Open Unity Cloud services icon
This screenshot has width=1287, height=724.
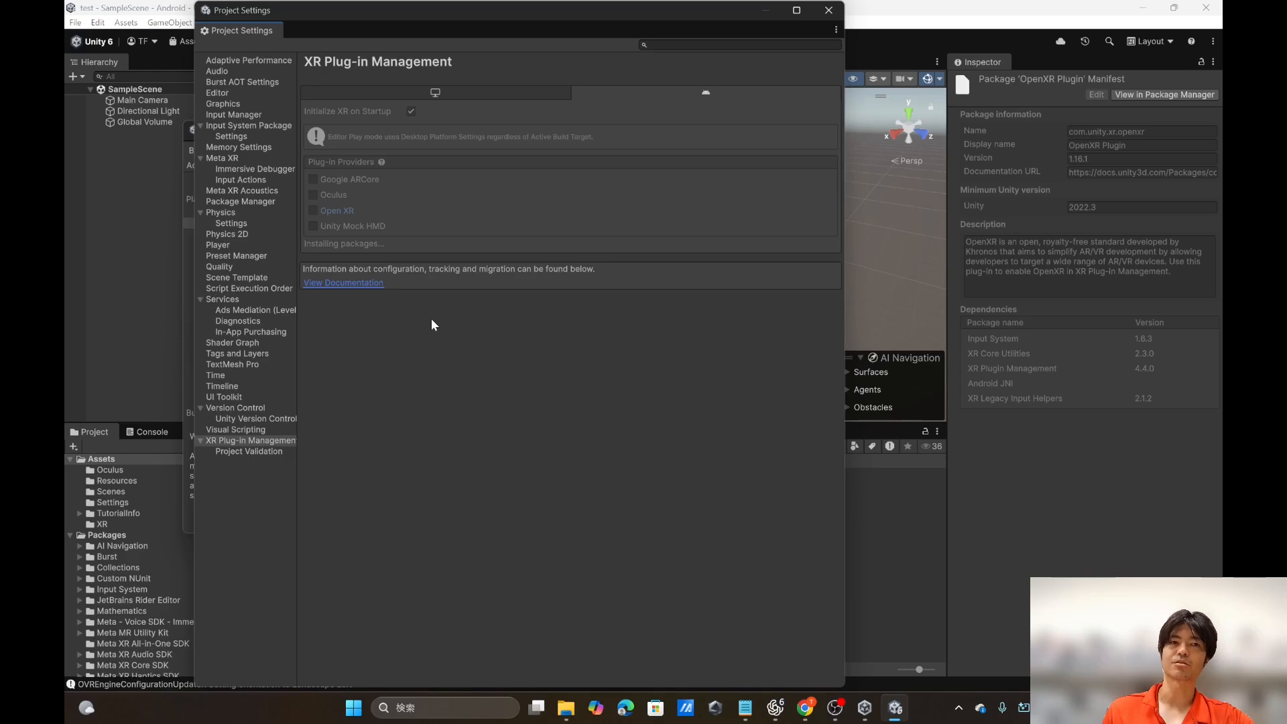(1060, 41)
